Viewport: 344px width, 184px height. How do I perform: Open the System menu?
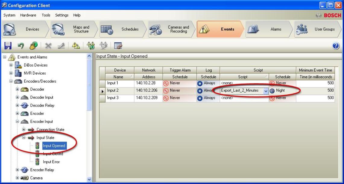(9, 15)
